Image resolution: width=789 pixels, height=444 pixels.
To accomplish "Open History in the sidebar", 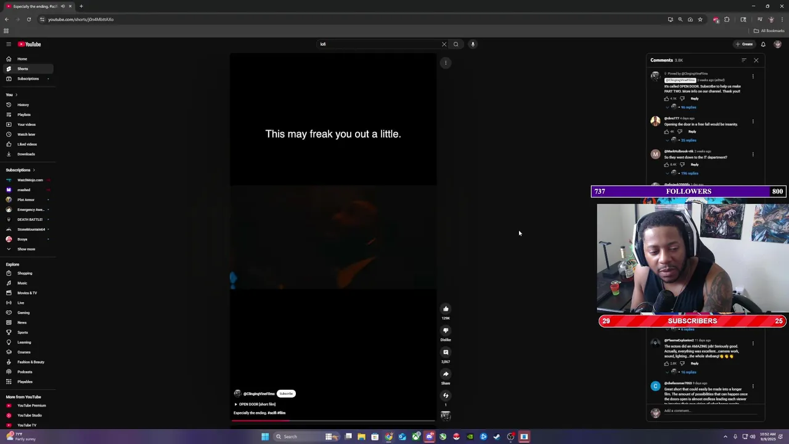I will tap(27, 105).
